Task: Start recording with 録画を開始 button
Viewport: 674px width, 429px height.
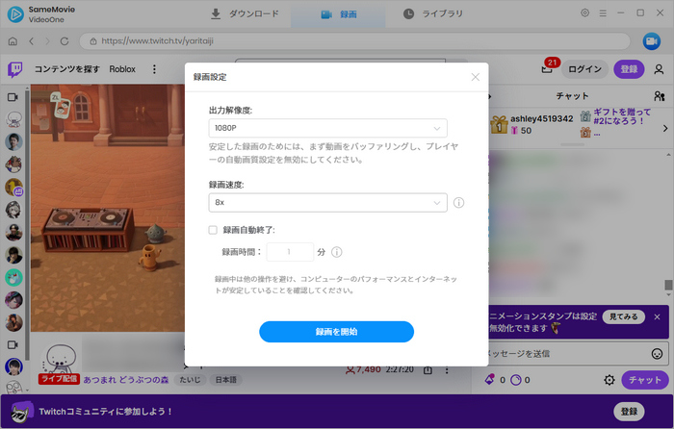Action: point(336,332)
